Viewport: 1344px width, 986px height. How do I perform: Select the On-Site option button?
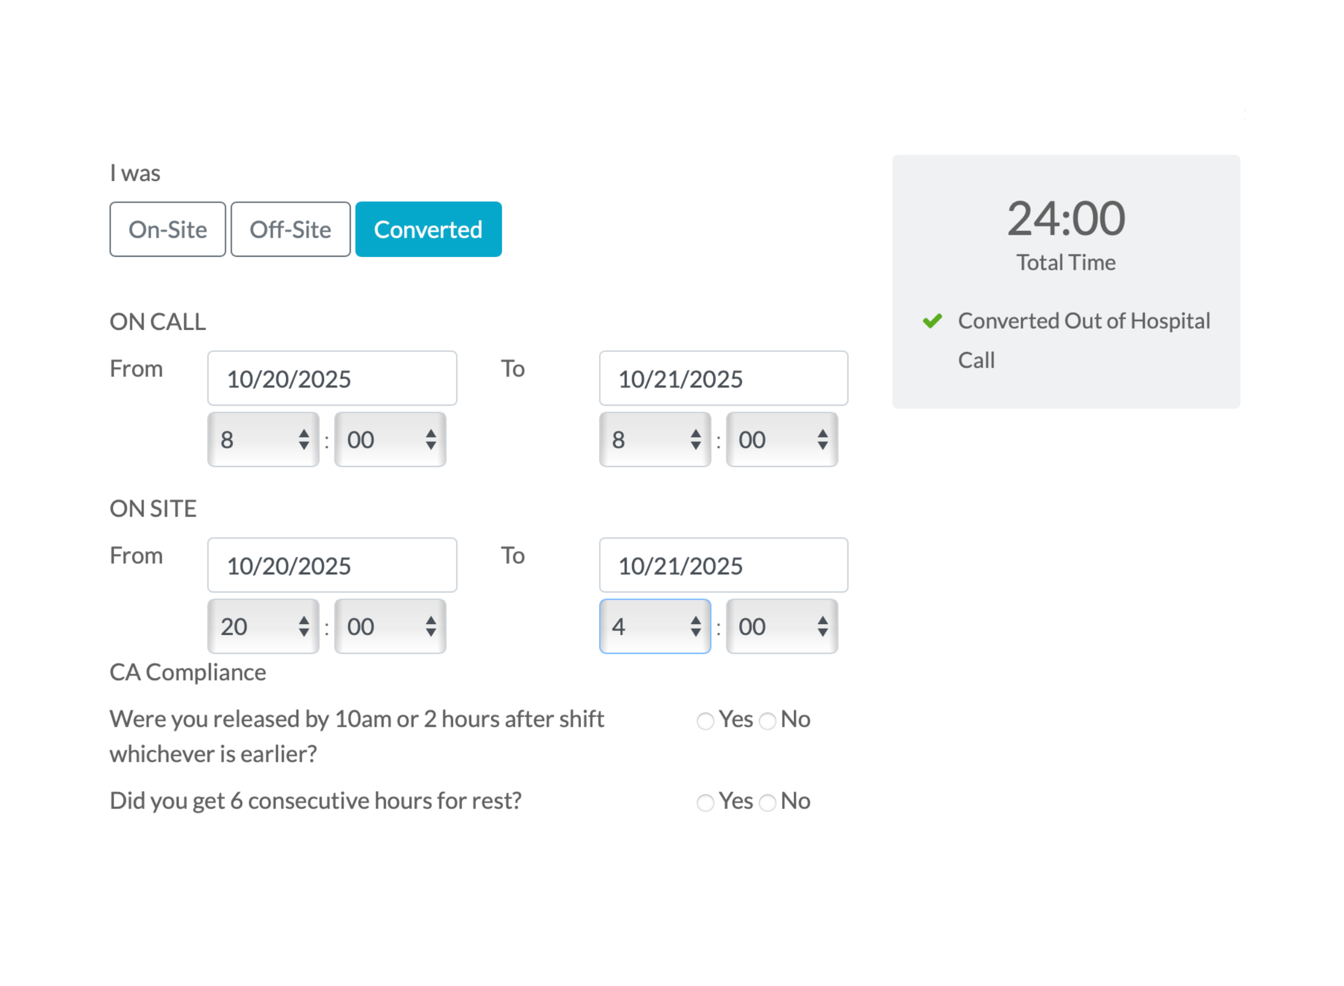click(x=168, y=229)
